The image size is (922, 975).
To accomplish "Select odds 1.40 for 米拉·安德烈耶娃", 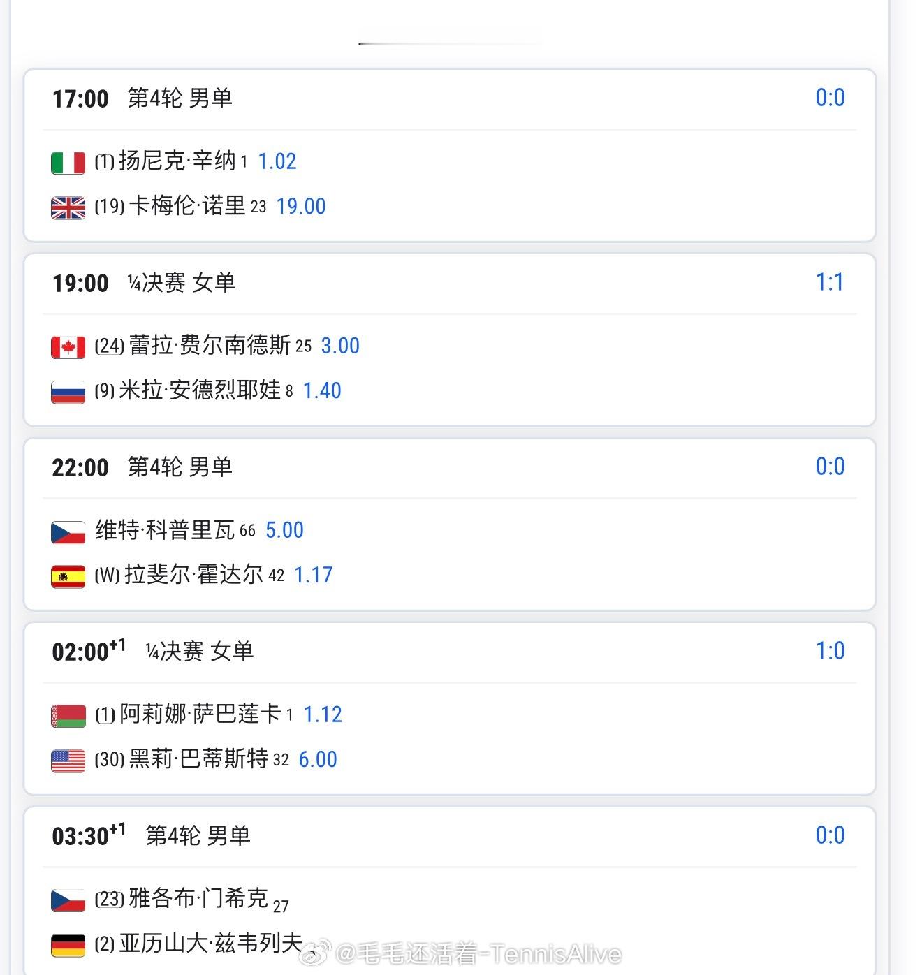I will (x=322, y=390).
